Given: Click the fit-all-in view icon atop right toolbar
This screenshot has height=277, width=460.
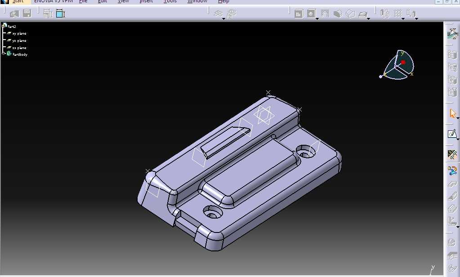Looking at the screenshot, I should (x=452, y=33).
